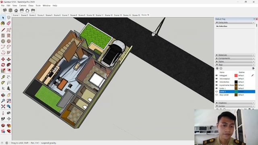
Task: Switch to Scene 10 tab
Action: point(90,15)
